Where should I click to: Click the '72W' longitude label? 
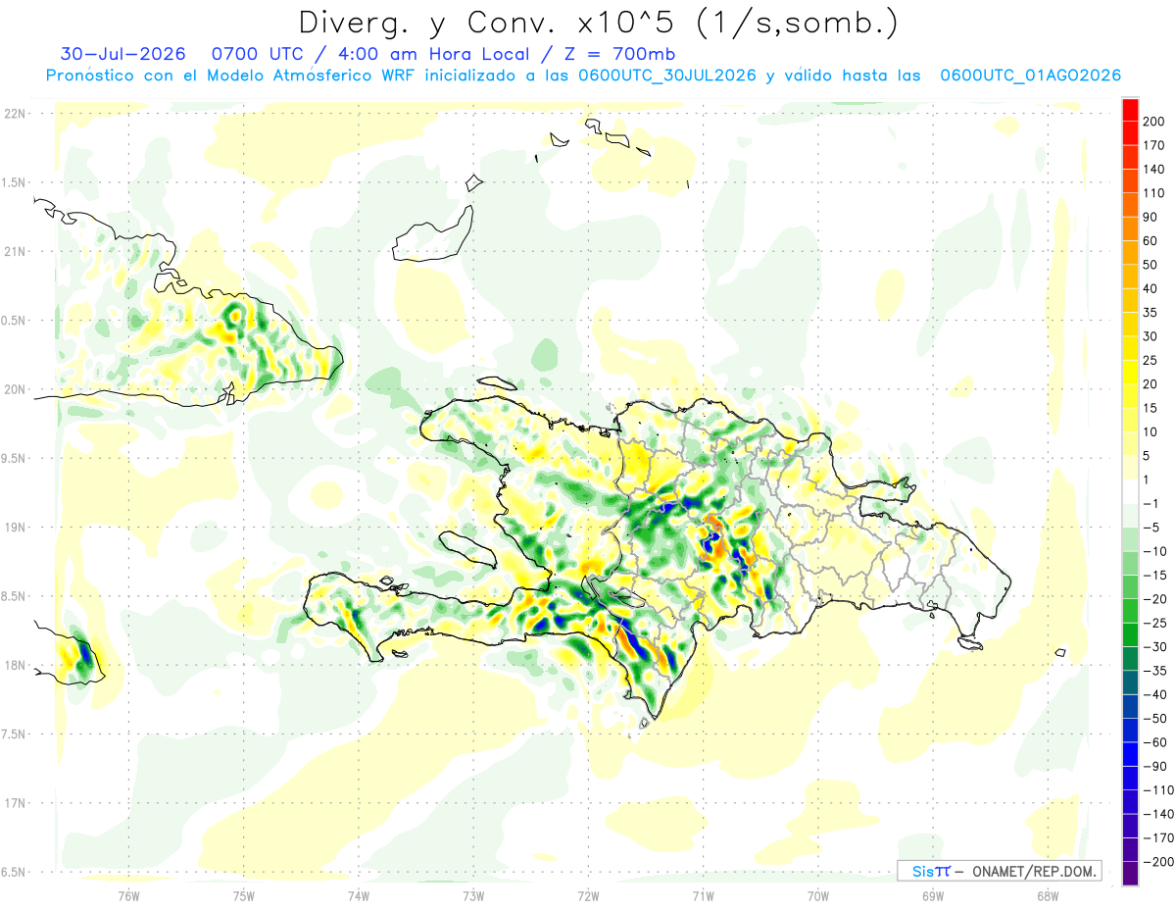[x=588, y=895]
